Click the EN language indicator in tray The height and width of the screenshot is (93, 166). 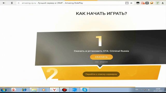[137, 90]
